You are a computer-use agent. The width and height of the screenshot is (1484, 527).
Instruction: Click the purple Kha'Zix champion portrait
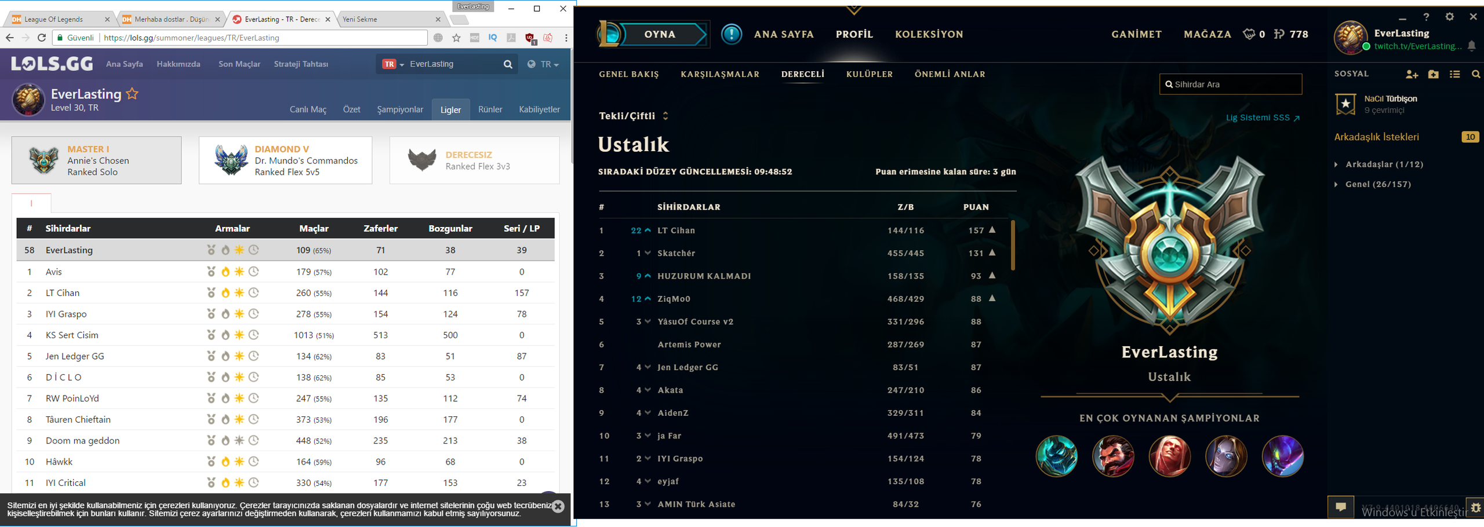click(1283, 456)
